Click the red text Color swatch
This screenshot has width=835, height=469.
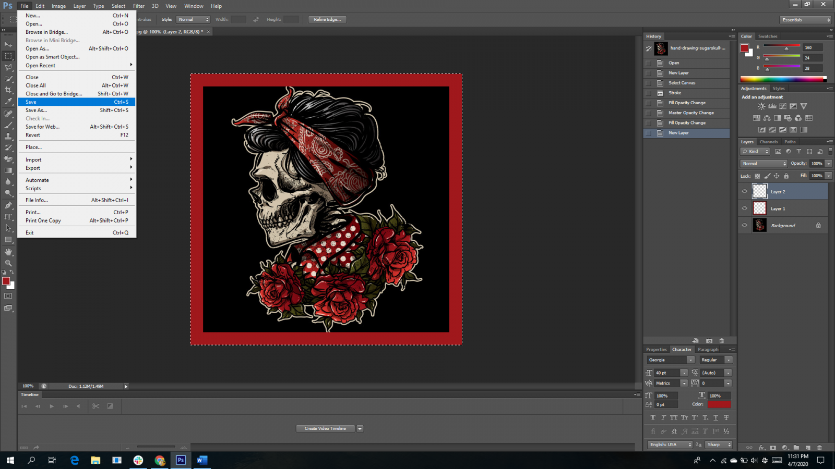pyautogui.click(x=719, y=404)
